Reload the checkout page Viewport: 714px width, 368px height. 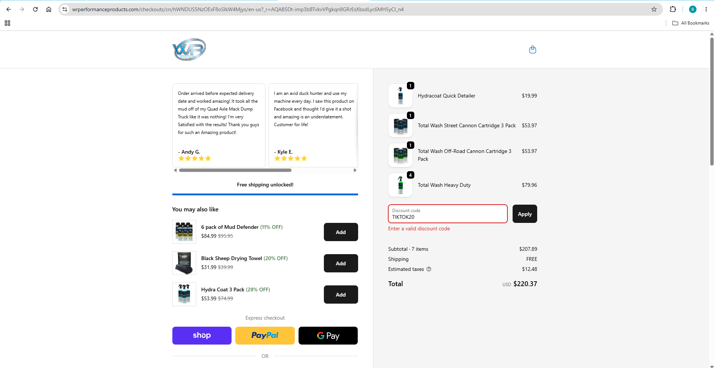click(35, 9)
